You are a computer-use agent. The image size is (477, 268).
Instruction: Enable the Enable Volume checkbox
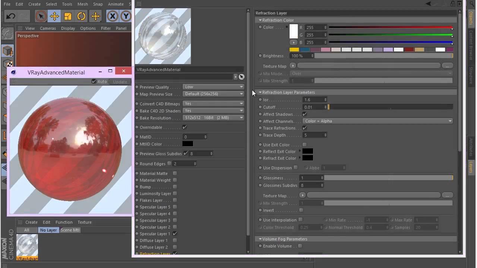(300, 246)
